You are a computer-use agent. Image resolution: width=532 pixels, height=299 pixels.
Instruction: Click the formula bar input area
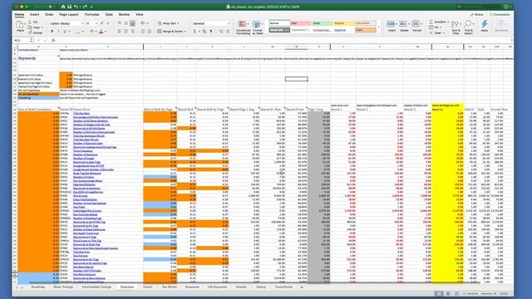pyautogui.click(x=283, y=41)
